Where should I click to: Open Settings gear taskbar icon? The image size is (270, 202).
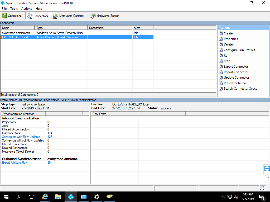click(97, 197)
